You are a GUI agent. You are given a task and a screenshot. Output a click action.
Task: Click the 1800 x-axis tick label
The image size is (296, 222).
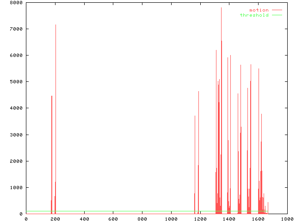click(x=287, y=219)
